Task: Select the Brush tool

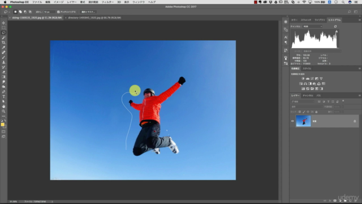Action: (3, 57)
